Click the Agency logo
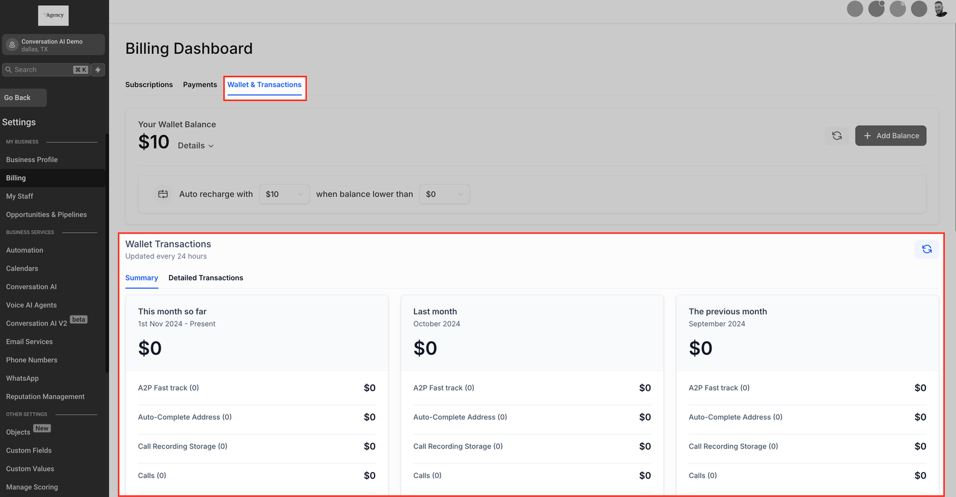The height and width of the screenshot is (497, 956). (54, 16)
